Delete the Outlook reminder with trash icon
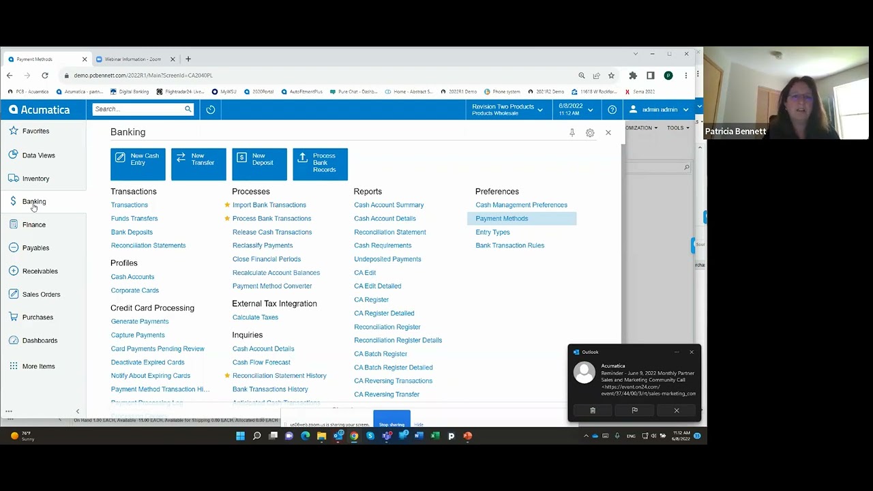The height and width of the screenshot is (491, 873). 593,411
